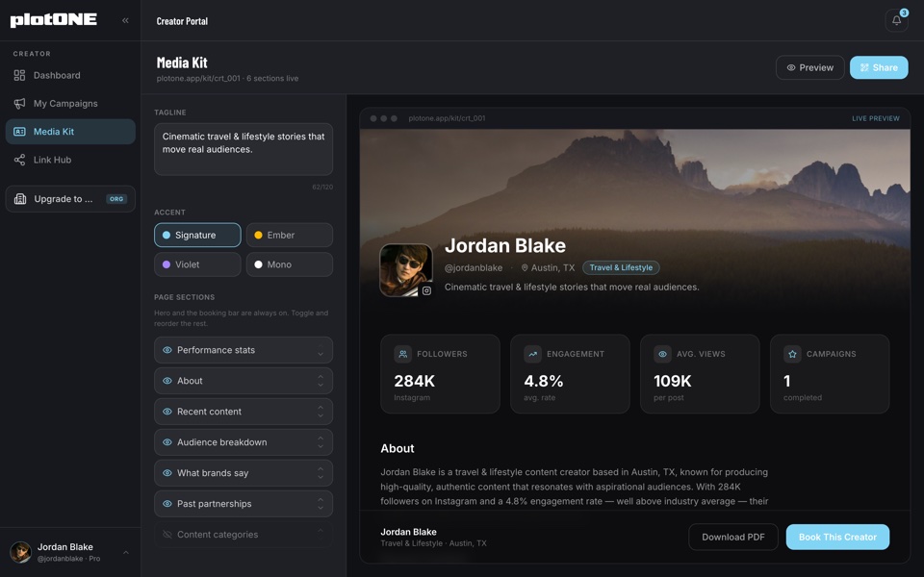The image size is (924, 577).
Task: Click the About heading in preview
Action: click(x=398, y=449)
